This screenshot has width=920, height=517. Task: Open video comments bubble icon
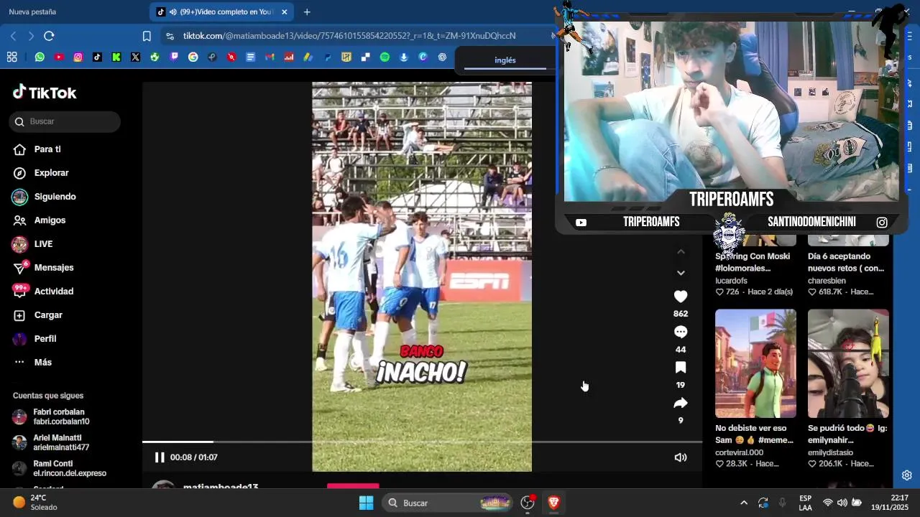point(681,332)
